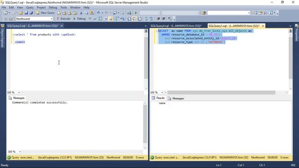
Task: Open the Project menu
Action: click(x=41, y=7)
